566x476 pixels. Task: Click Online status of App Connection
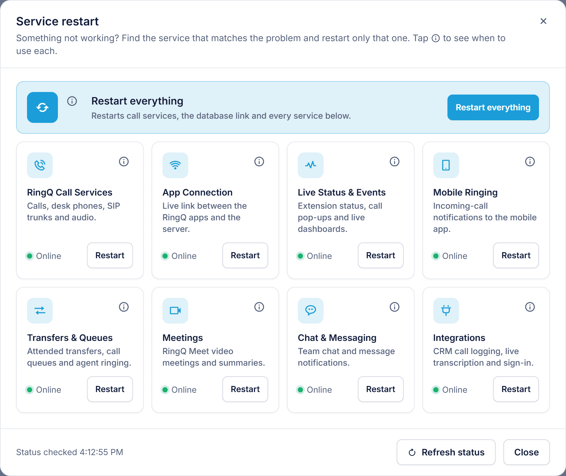pyautogui.click(x=179, y=256)
